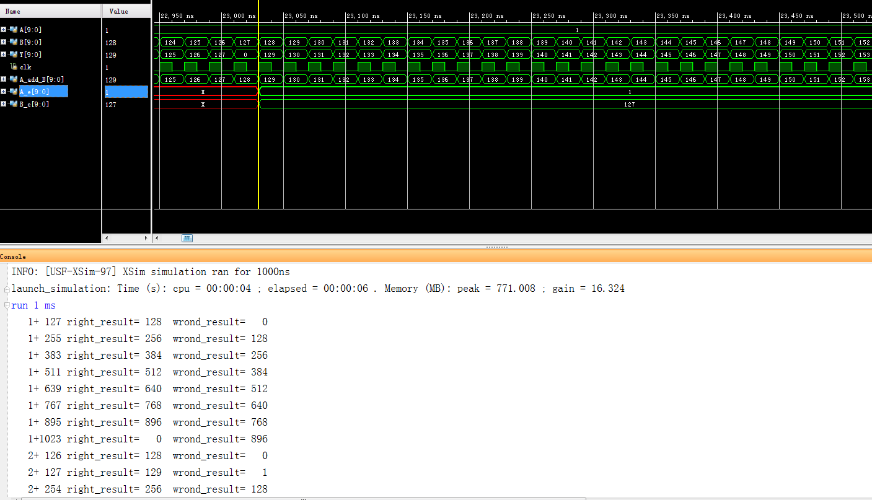Click value 1 of A[9:0]

107,30
